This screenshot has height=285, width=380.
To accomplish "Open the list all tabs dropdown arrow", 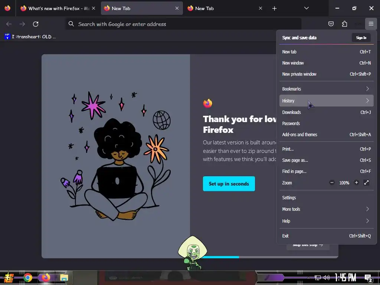I will [306, 8].
